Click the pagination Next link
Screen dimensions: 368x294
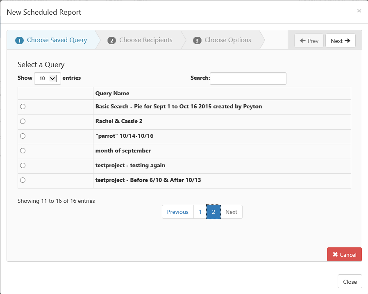[231, 212]
